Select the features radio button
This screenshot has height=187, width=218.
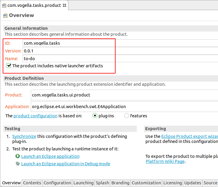click(127, 116)
